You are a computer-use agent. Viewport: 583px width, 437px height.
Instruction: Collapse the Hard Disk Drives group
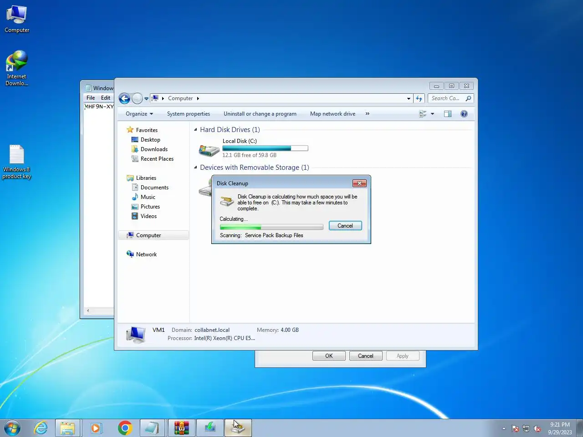tap(195, 130)
